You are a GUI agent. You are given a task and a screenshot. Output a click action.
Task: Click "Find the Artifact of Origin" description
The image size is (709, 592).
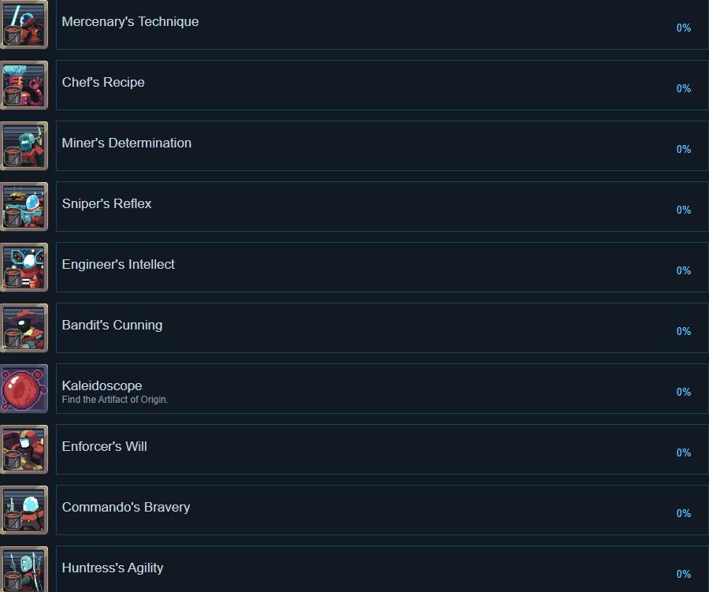pyautogui.click(x=115, y=400)
